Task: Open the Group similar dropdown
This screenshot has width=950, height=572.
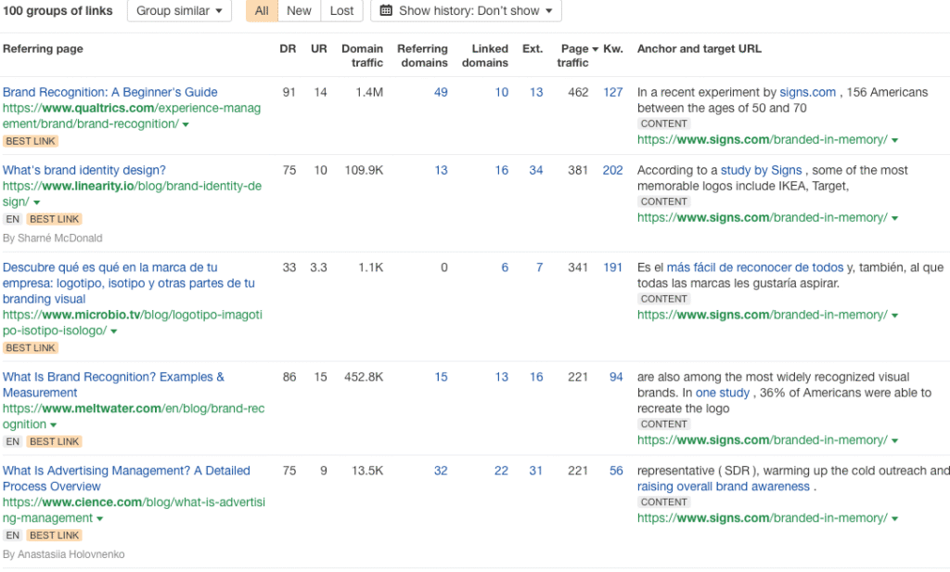Action: 179,11
